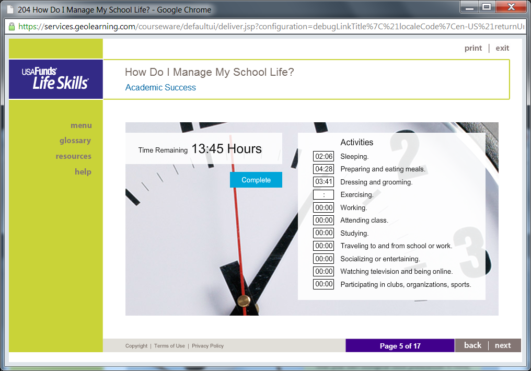Minimize the Chrome window
The height and width of the screenshot is (371, 531).
[469, 7]
